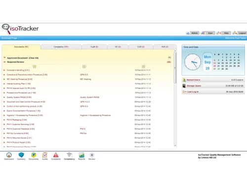This screenshot has height=185, width=247.
Task: Open the Dashboard icon in bottom toolbar
Action: [9, 155]
